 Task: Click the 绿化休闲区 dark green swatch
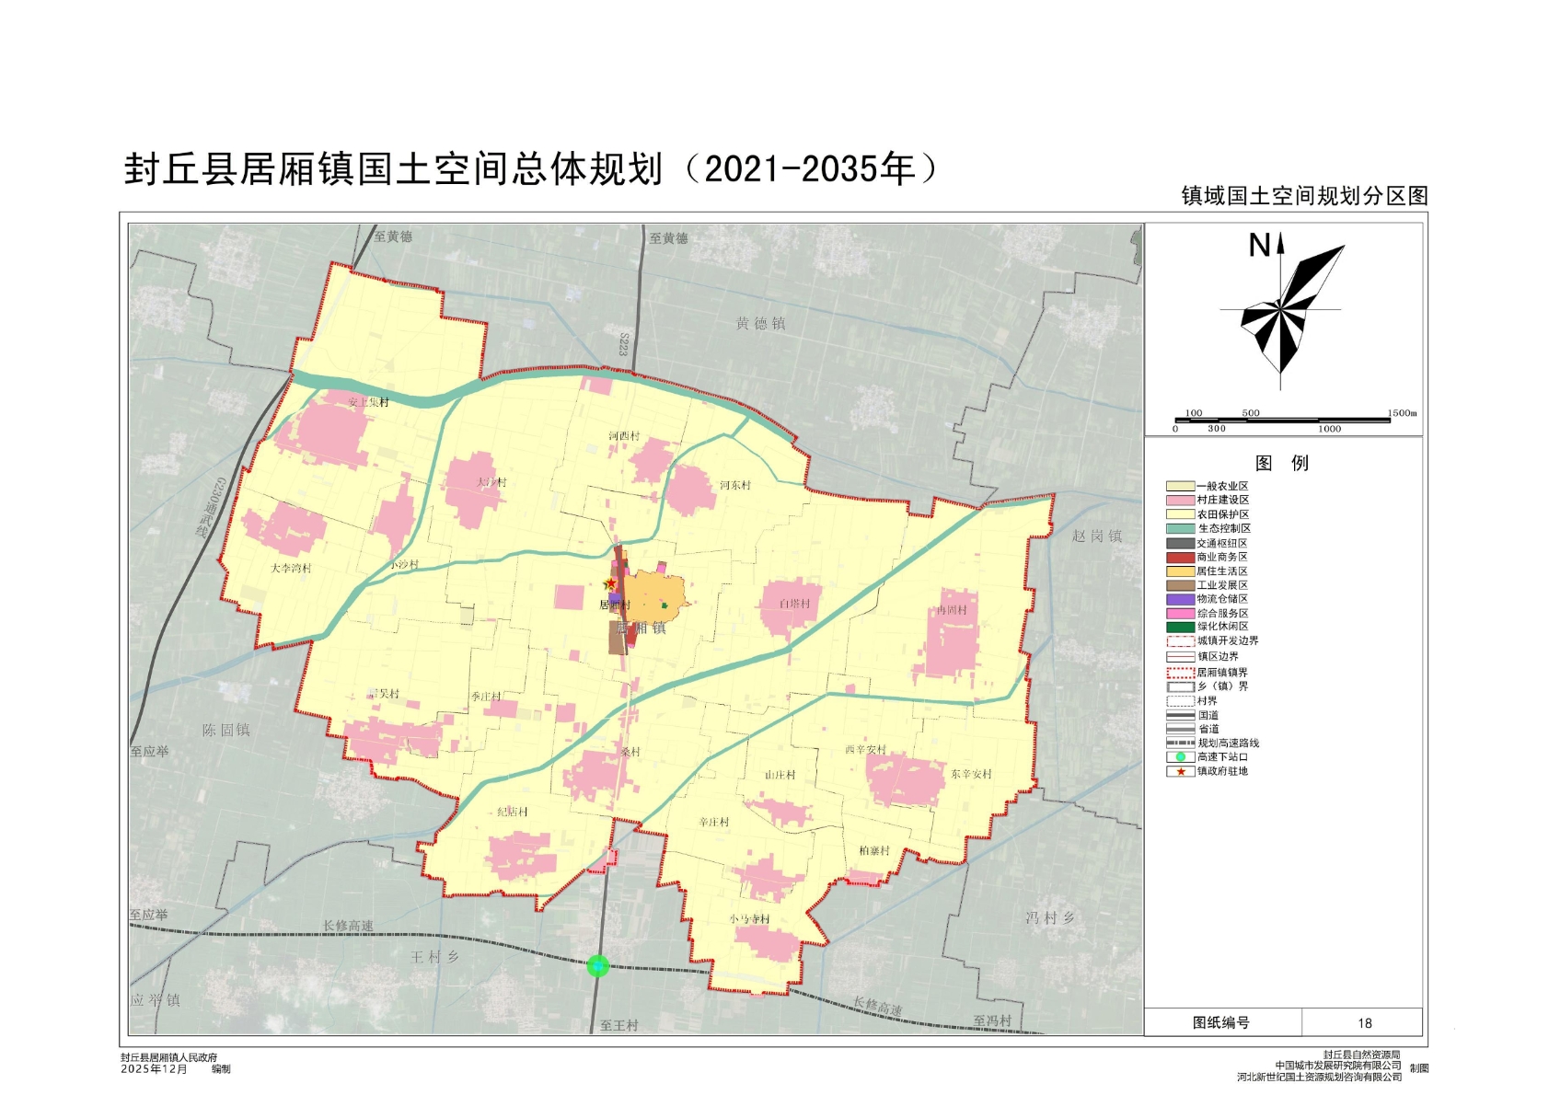click(x=1180, y=627)
